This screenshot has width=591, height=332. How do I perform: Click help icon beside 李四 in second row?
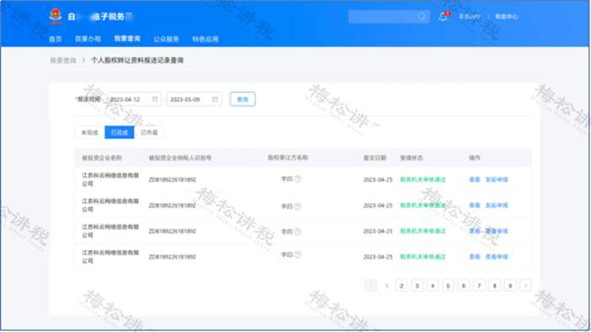pos(297,206)
